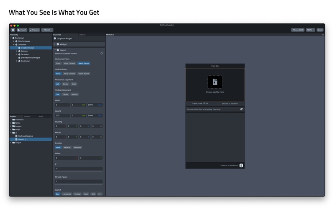Expand the Widget section in Inspector
Screen dimensions: 335x209
click(55, 44)
